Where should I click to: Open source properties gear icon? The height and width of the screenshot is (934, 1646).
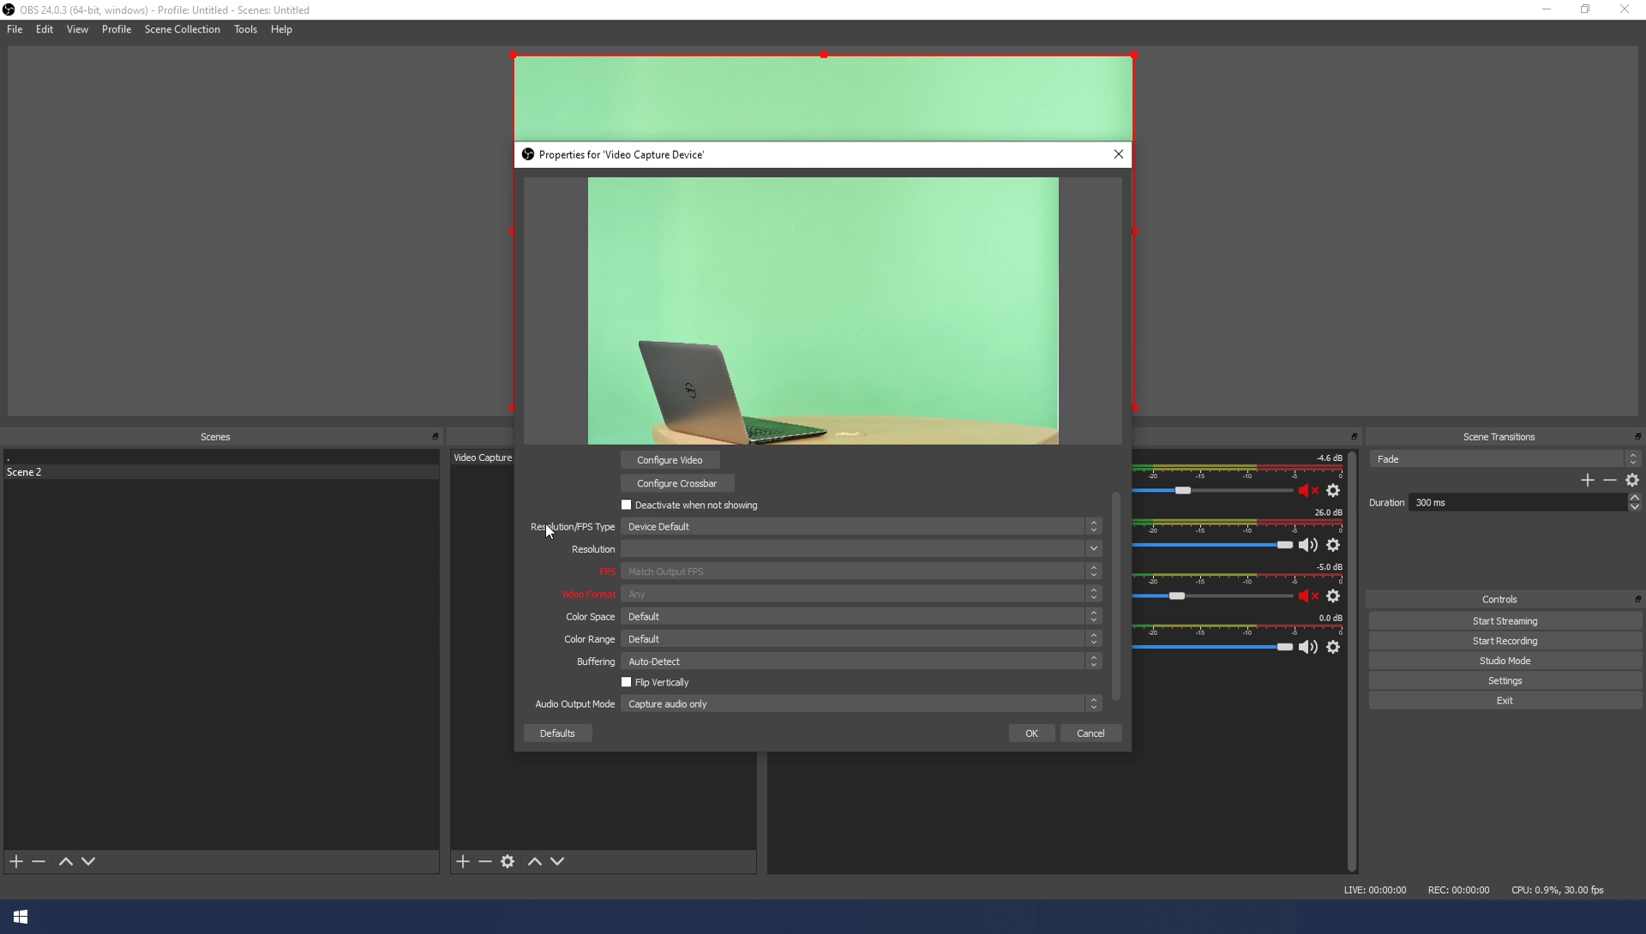click(508, 861)
